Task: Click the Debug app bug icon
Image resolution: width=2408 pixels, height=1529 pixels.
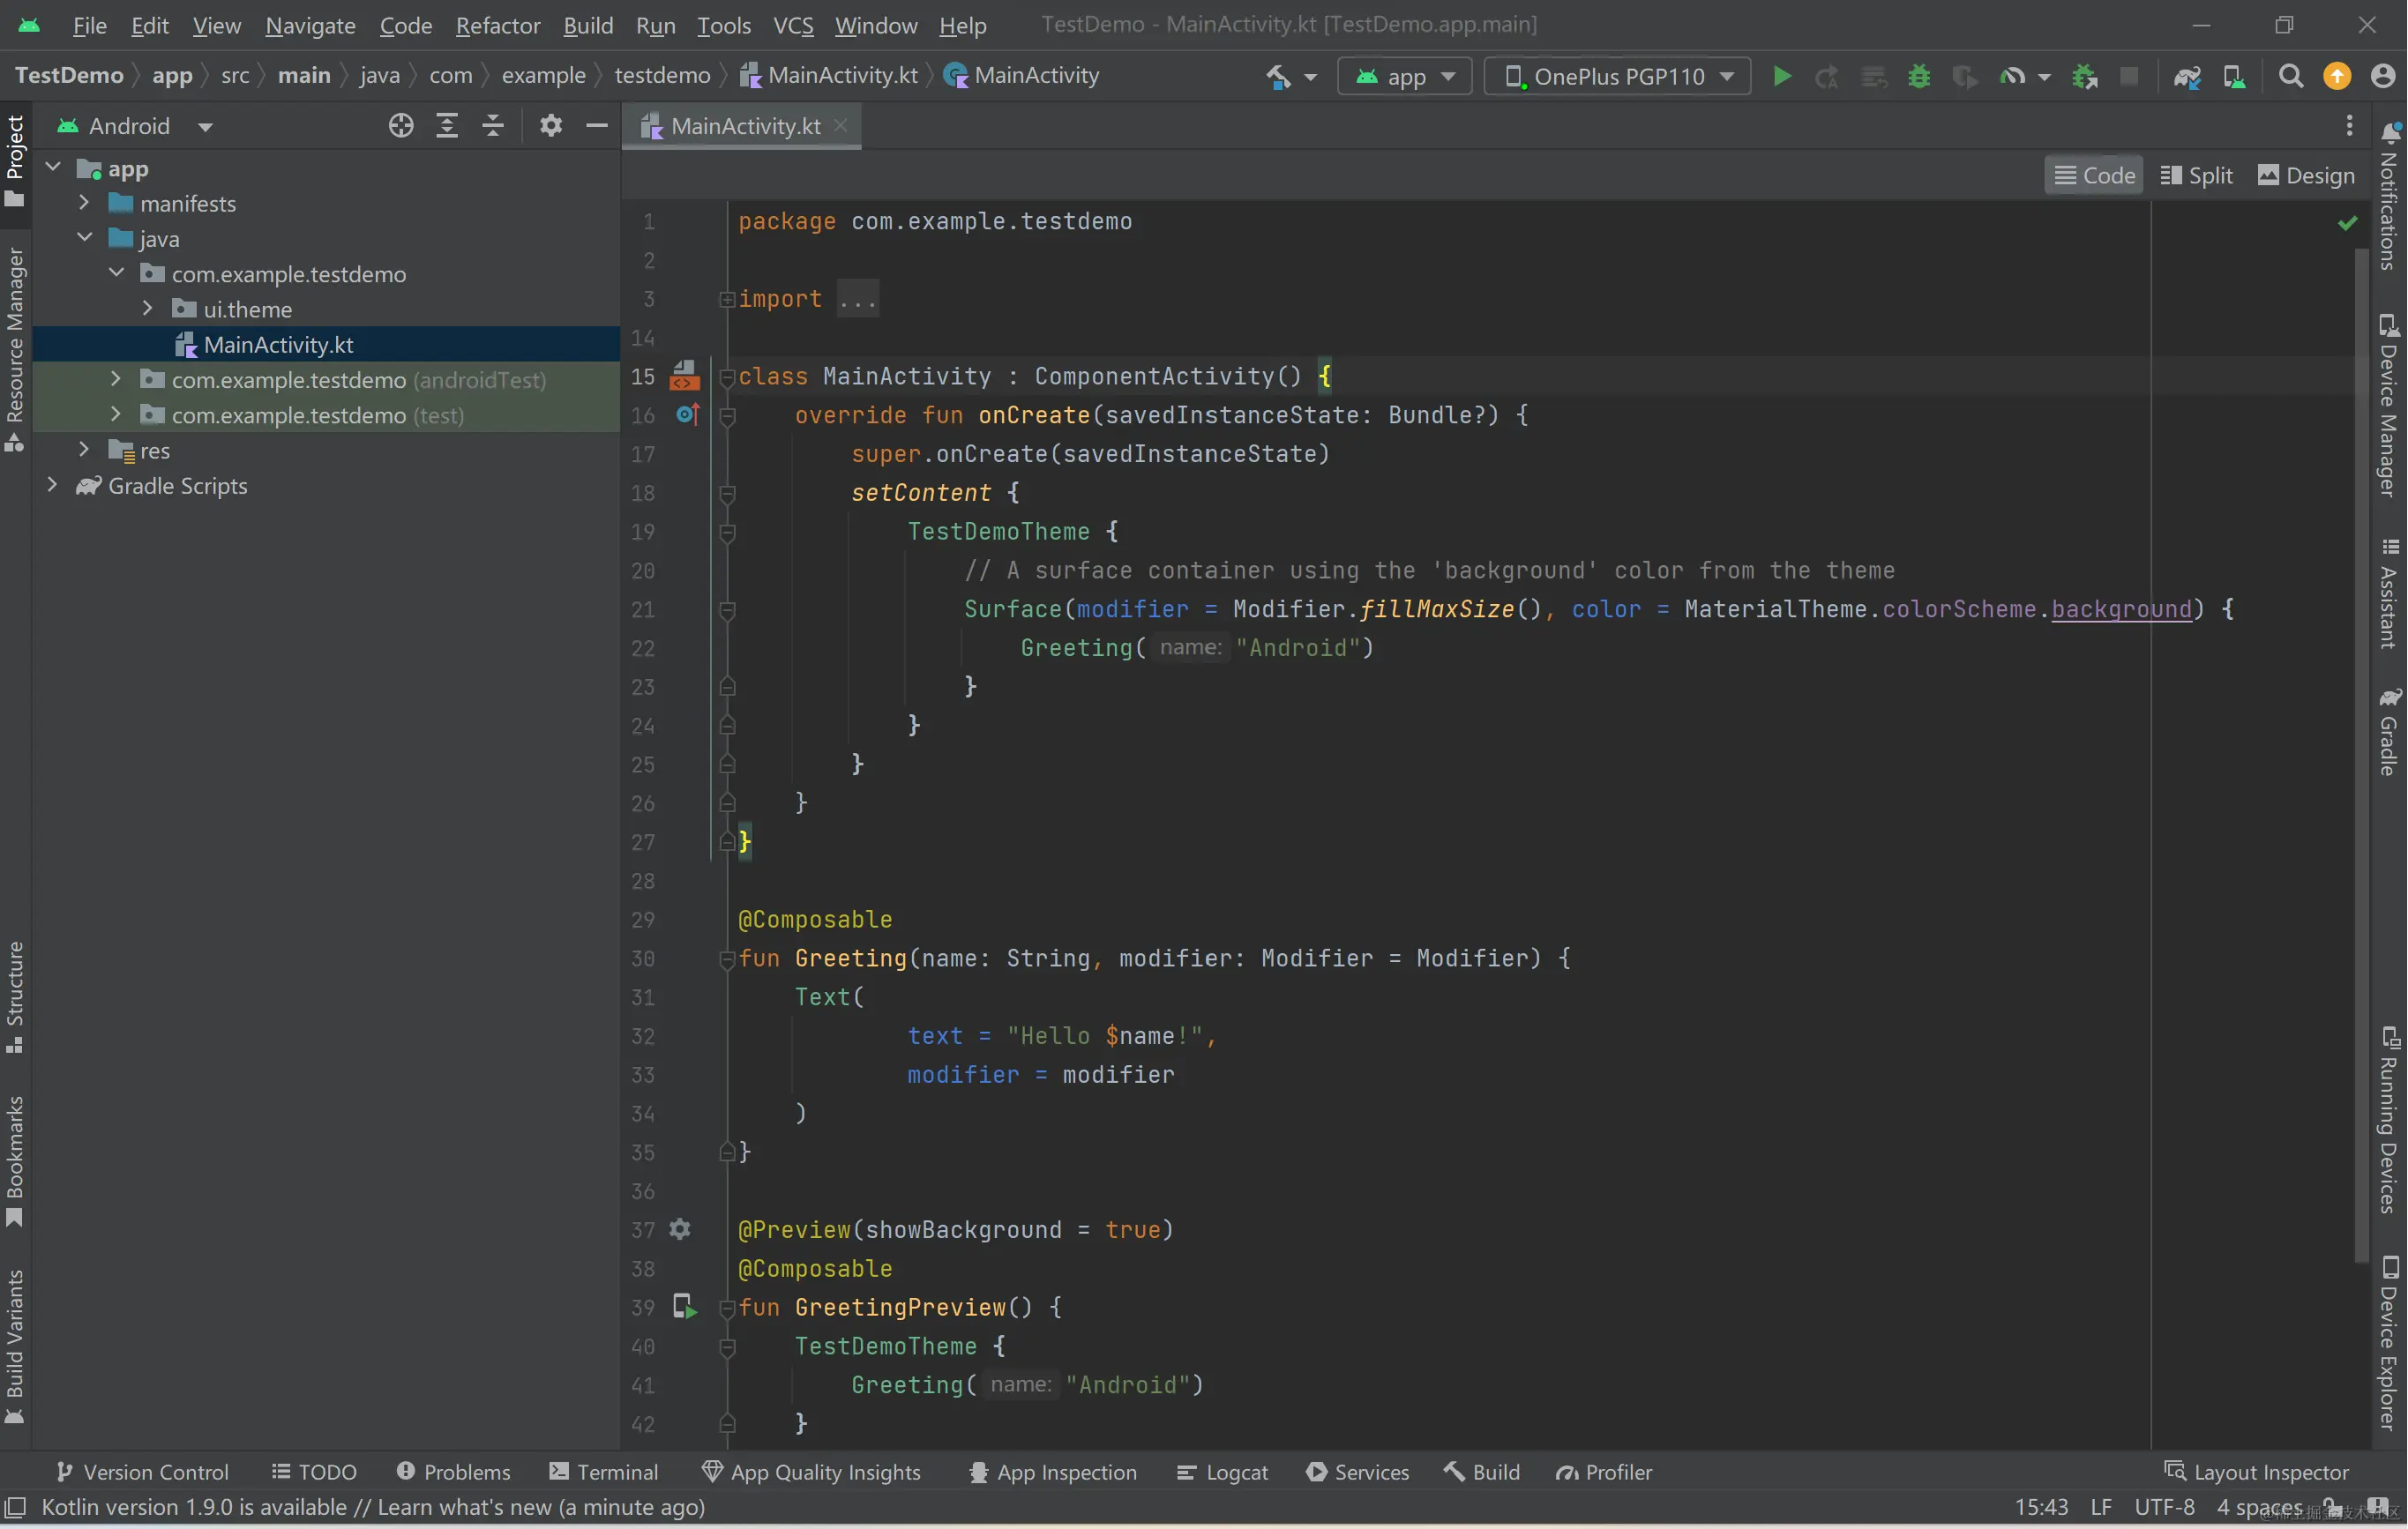Action: coord(1918,76)
